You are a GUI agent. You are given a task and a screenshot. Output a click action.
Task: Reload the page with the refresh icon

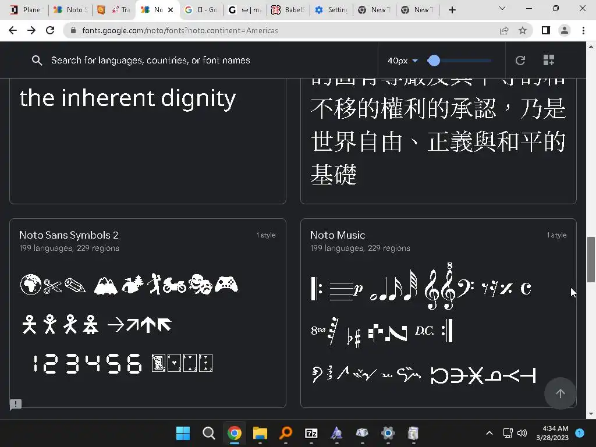point(50,30)
